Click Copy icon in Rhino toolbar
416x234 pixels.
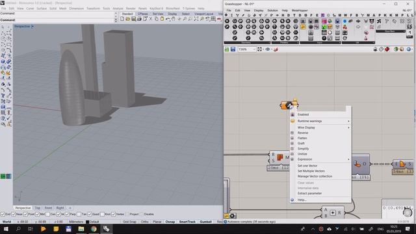[x=156, y=19]
